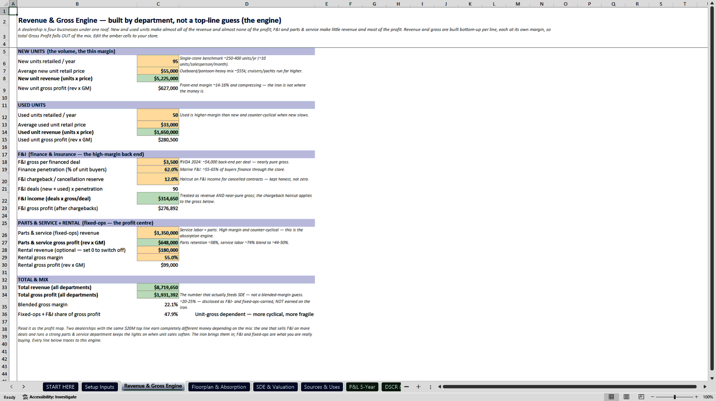Click Accessibility: Investigate status icon
This screenshot has width=716, height=401.
50,397
